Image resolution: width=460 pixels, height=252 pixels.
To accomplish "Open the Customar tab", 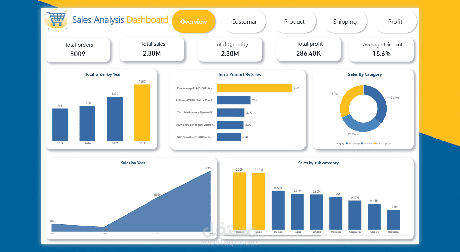I will [x=244, y=21].
